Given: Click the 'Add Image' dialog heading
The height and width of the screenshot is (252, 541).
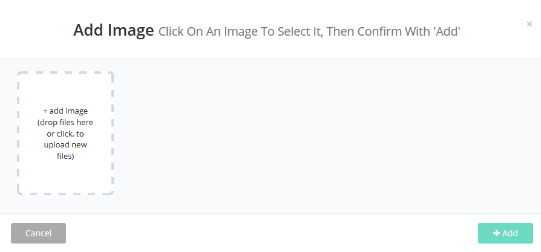Looking at the screenshot, I should coord(114,30).
